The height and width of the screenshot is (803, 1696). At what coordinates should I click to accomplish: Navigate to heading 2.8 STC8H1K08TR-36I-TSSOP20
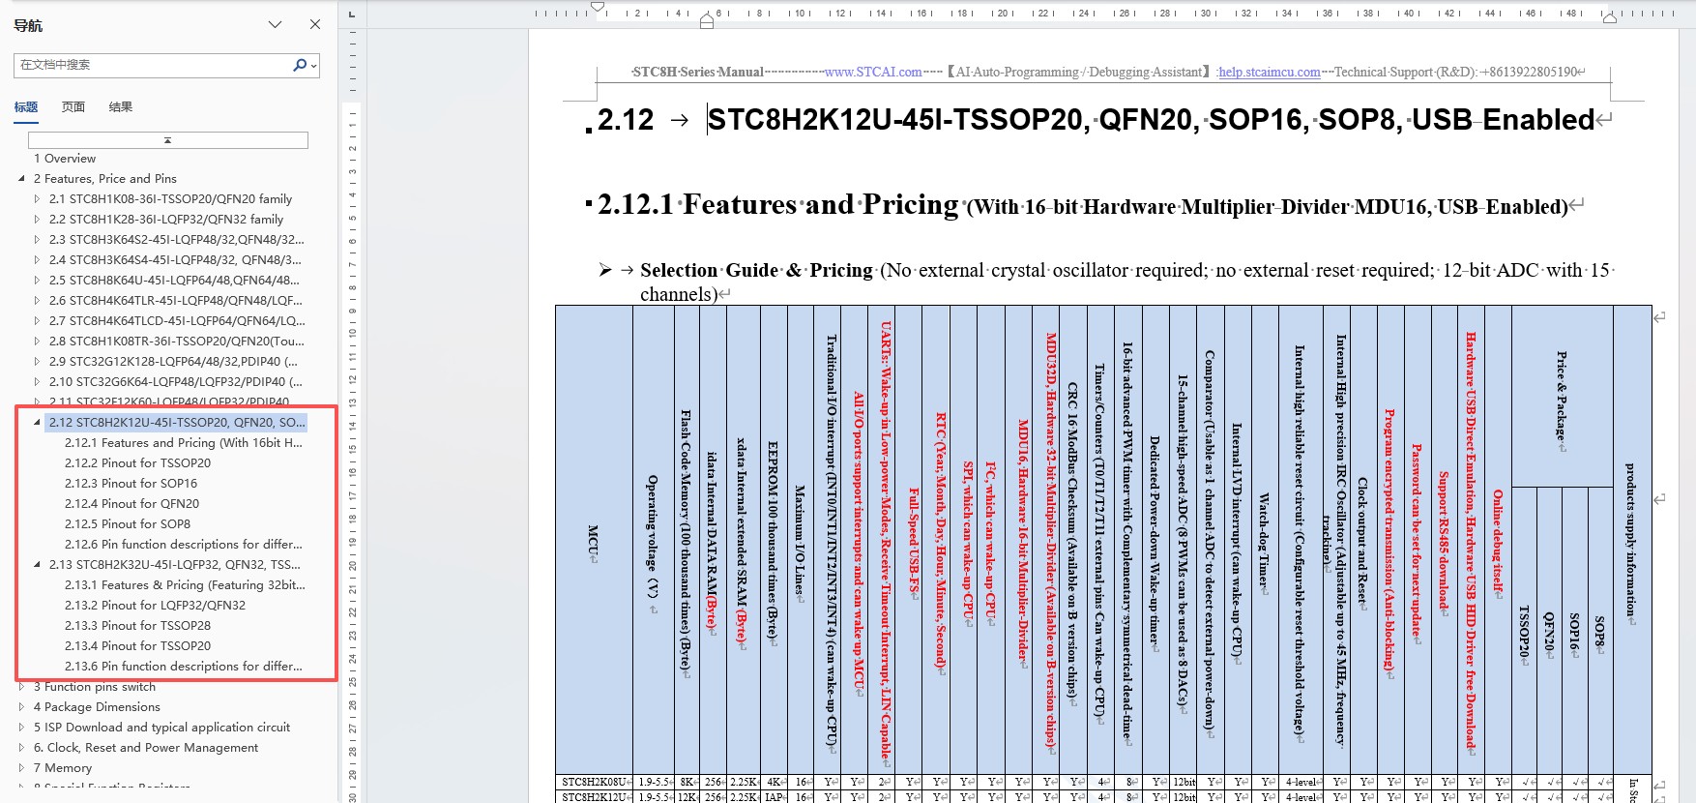click(177, 342)
